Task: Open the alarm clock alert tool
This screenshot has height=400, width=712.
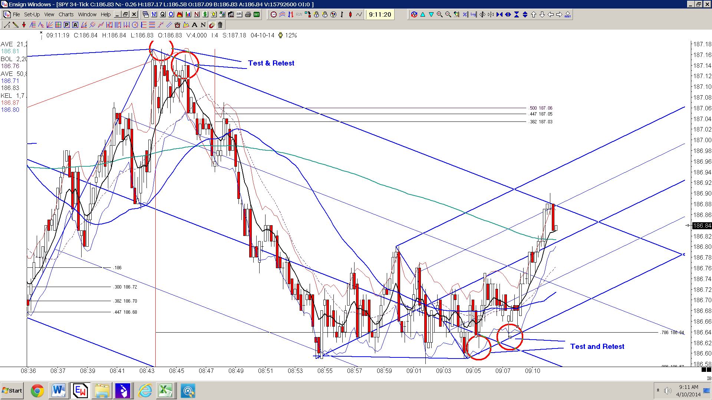Action: [177, 25]
